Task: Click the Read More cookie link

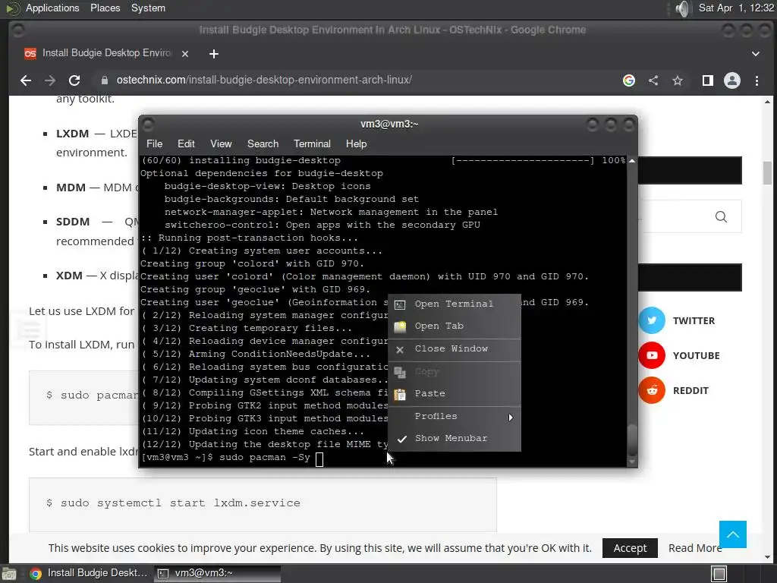Action: [x=695, y=548]
